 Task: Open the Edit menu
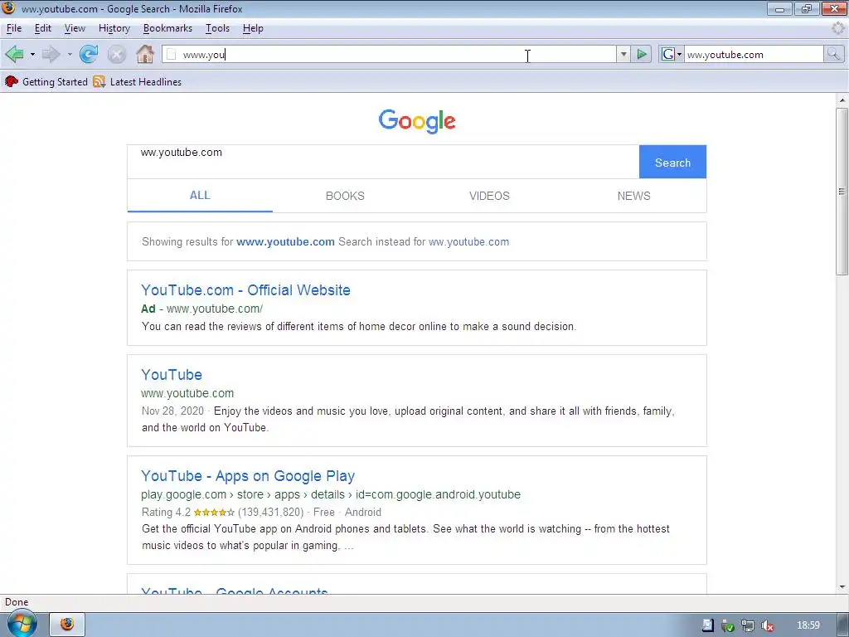(43, 28)
